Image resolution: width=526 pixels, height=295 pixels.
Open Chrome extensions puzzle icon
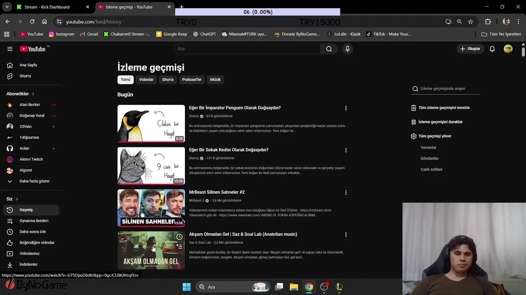coord(488,22)
